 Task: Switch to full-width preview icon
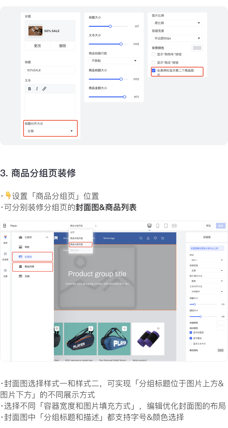tap(174, 226)
